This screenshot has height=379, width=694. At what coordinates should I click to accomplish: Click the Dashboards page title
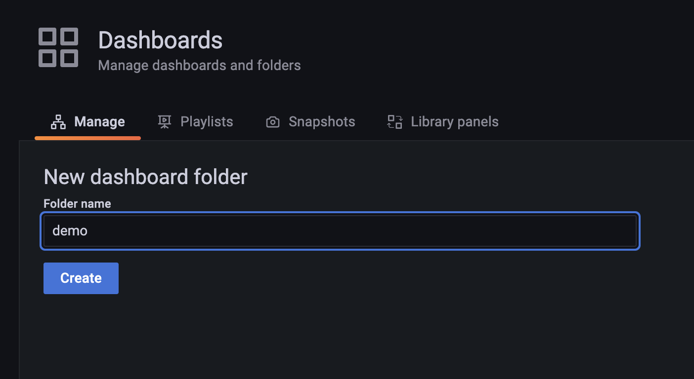(x=160, y=40)
